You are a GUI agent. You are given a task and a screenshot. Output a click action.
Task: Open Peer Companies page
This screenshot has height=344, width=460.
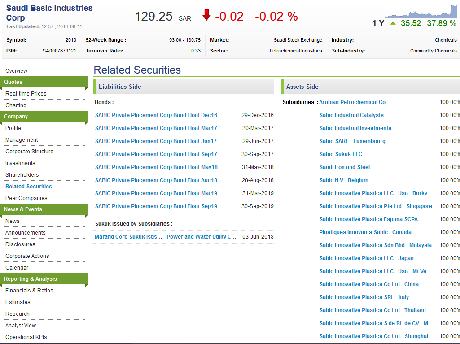pos(26,198)
